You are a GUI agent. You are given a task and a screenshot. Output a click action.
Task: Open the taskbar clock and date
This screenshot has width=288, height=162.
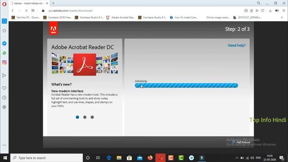coord(270,158)
